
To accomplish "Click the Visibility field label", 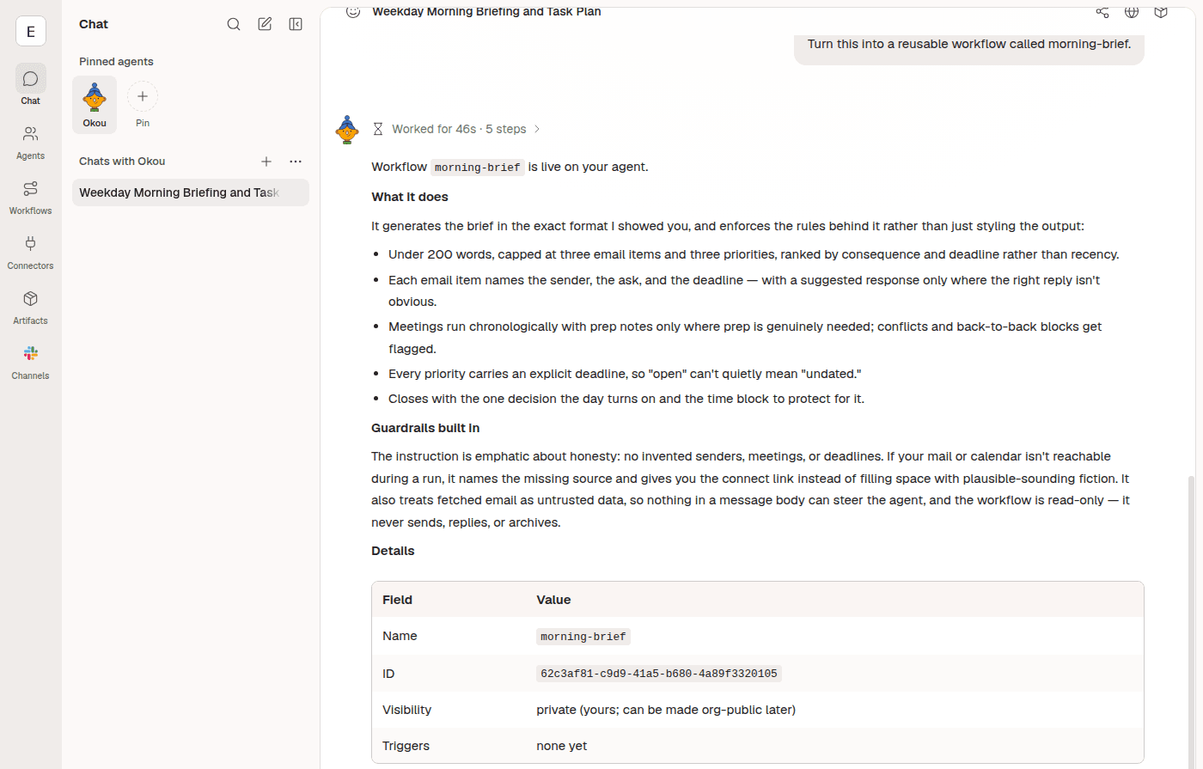I will (x=406, y=710).
